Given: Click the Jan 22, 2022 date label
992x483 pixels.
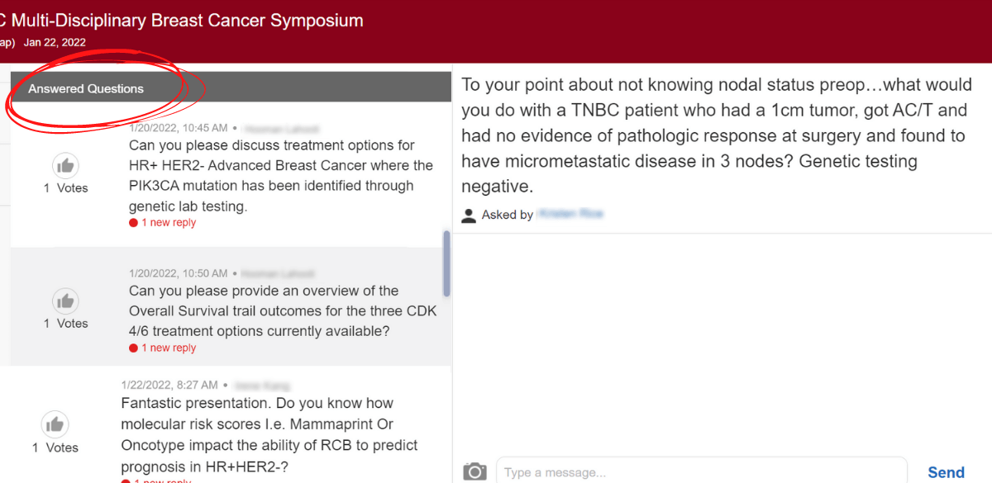Looking at the screenshot, I should (x=55, y=42).
